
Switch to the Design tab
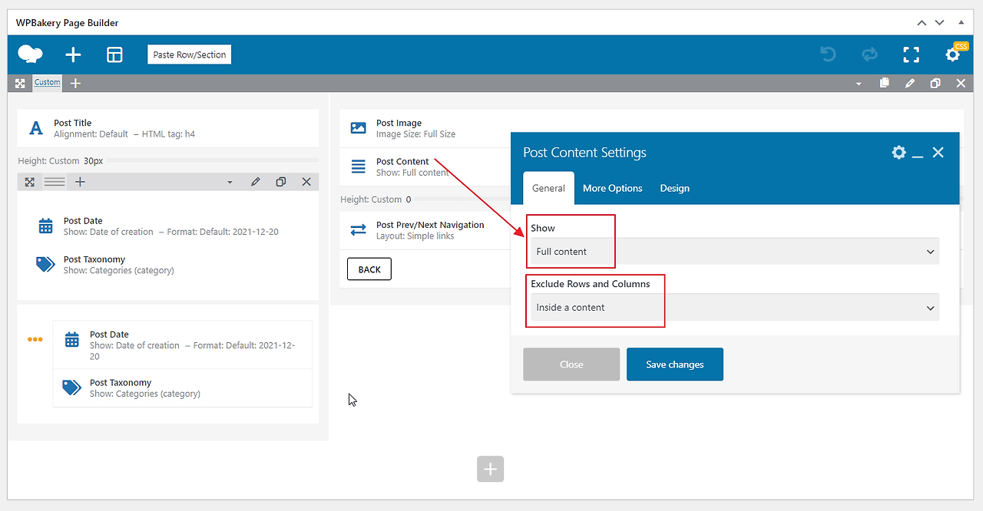click(675, 188)
